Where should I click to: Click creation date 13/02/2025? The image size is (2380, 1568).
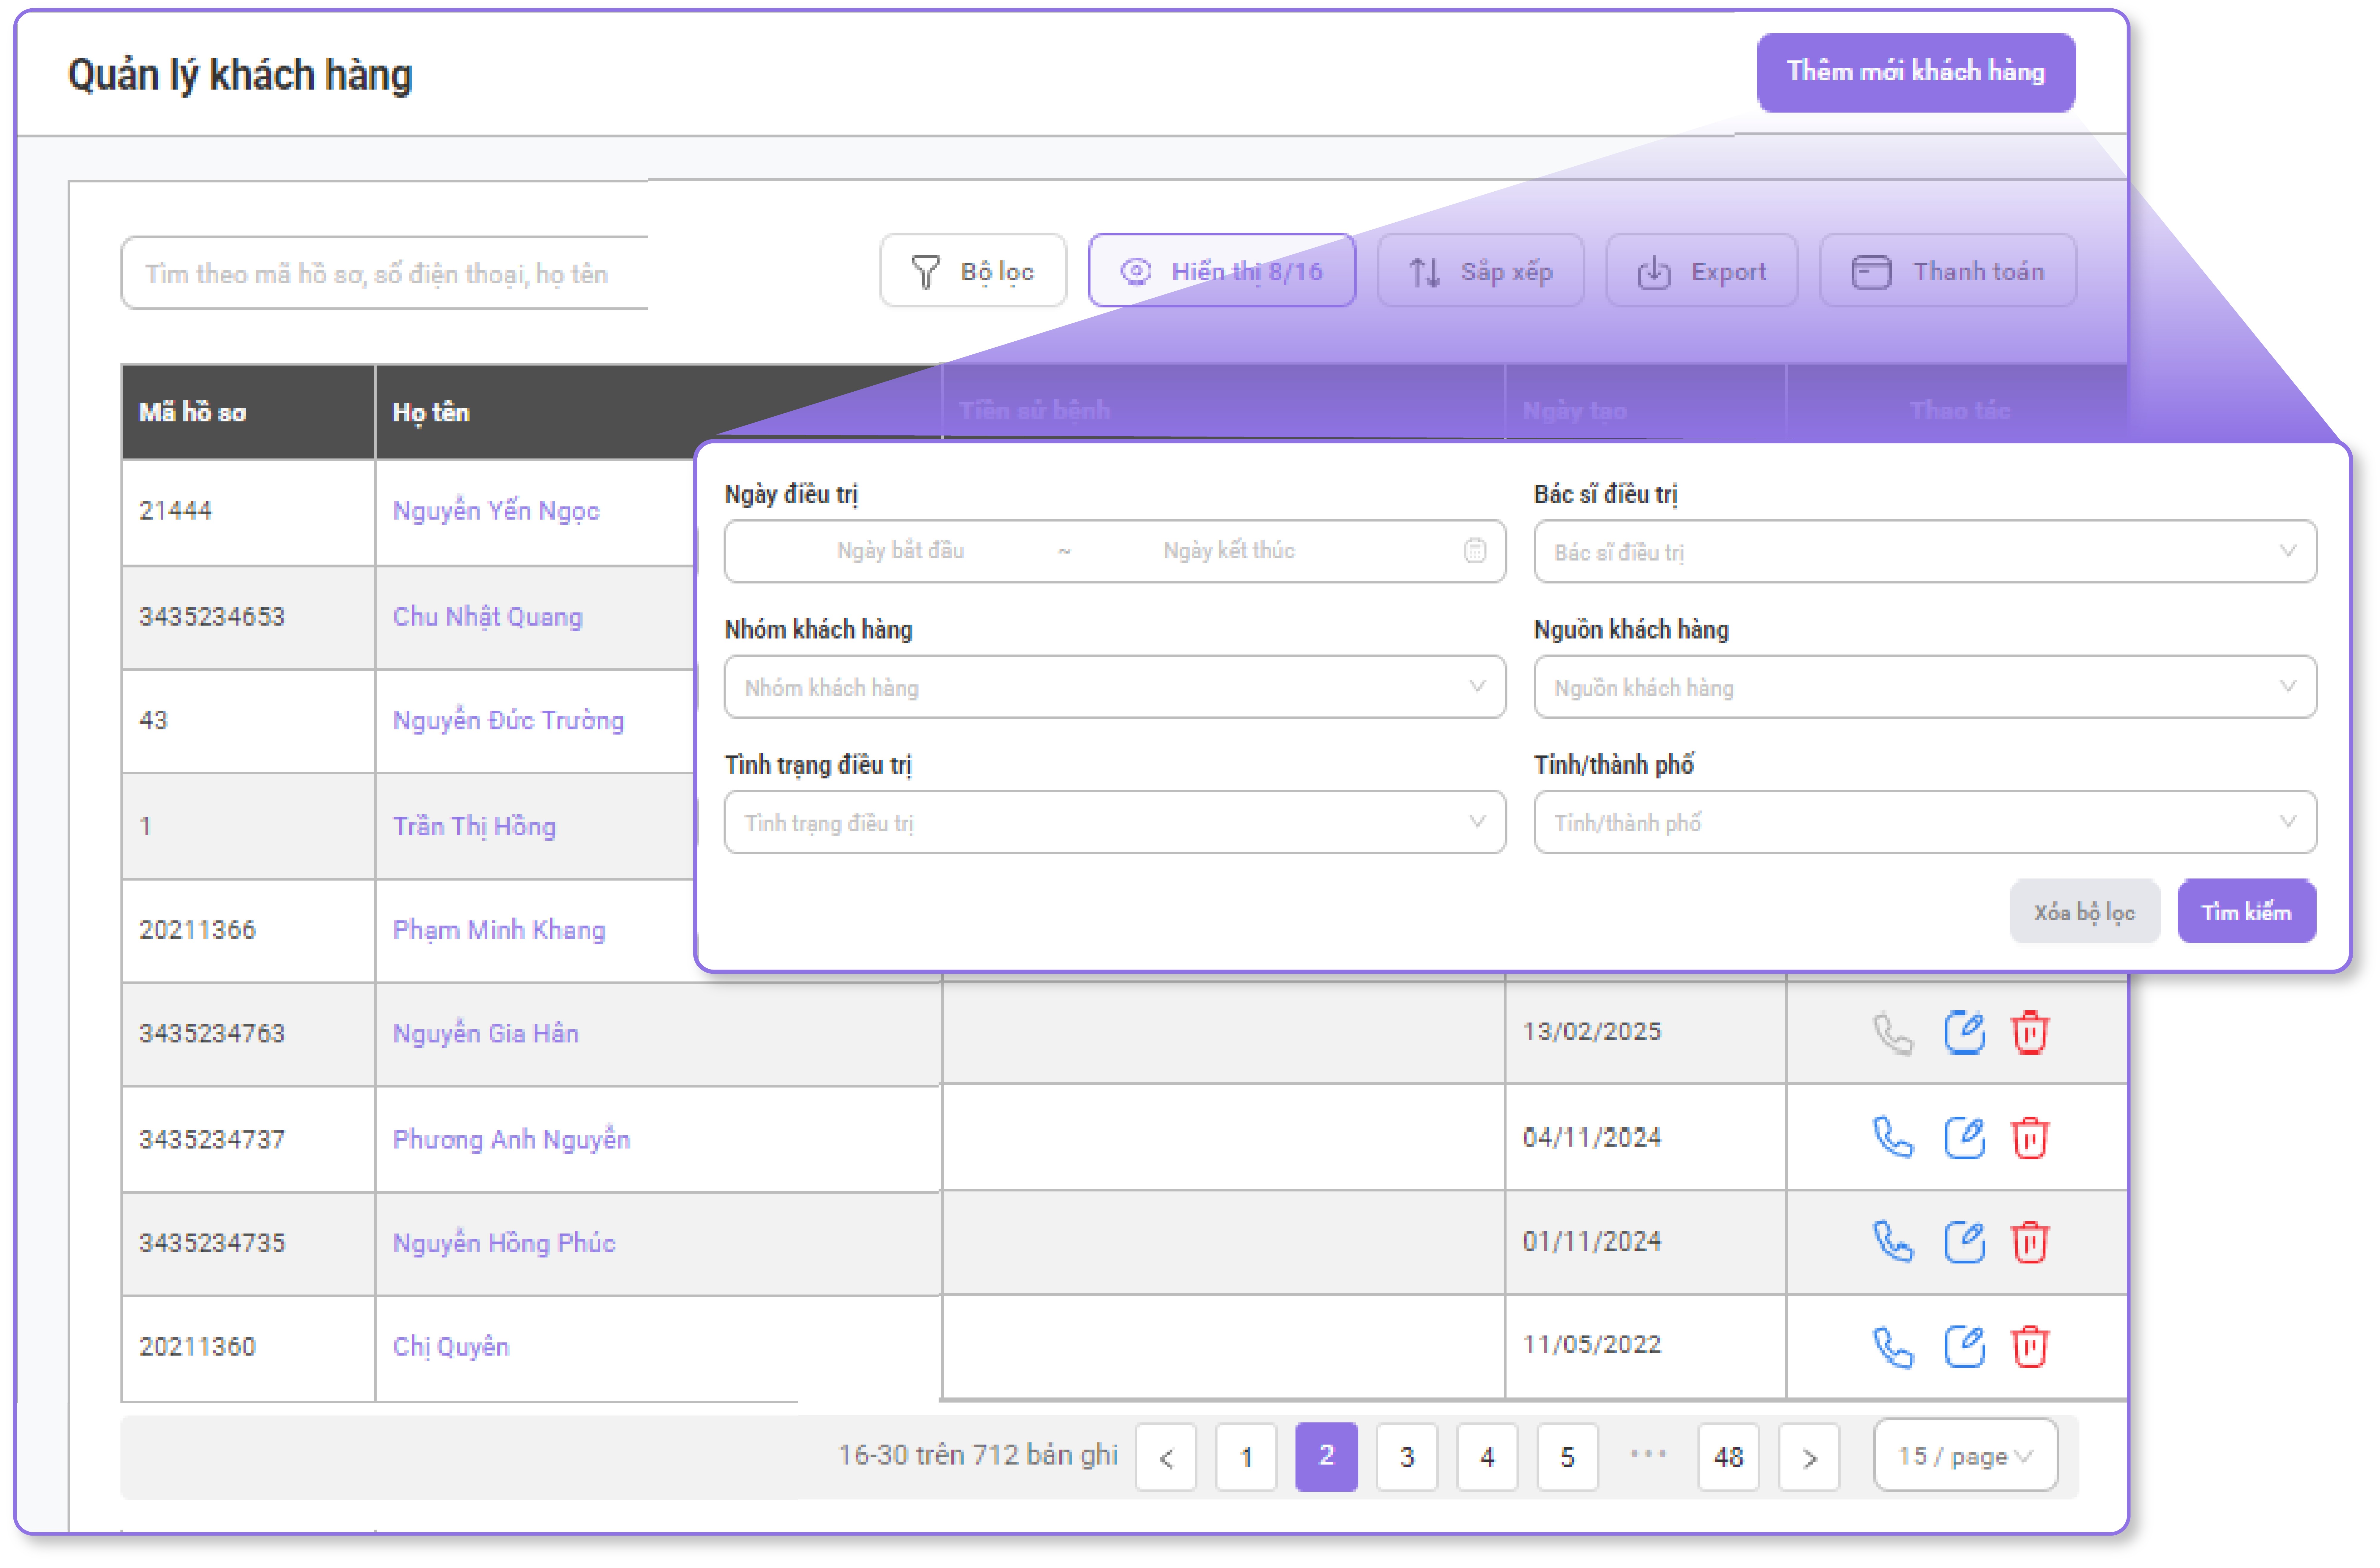1592,1031
